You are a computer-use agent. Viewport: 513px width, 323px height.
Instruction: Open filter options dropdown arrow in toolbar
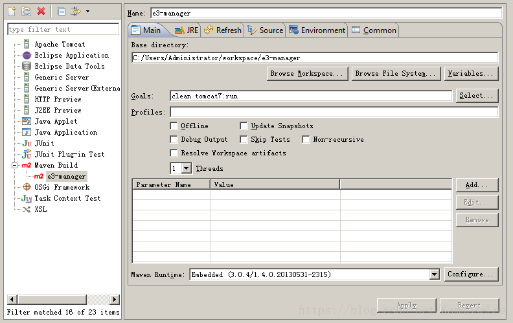pyautogui.click(x=87, y=12)
